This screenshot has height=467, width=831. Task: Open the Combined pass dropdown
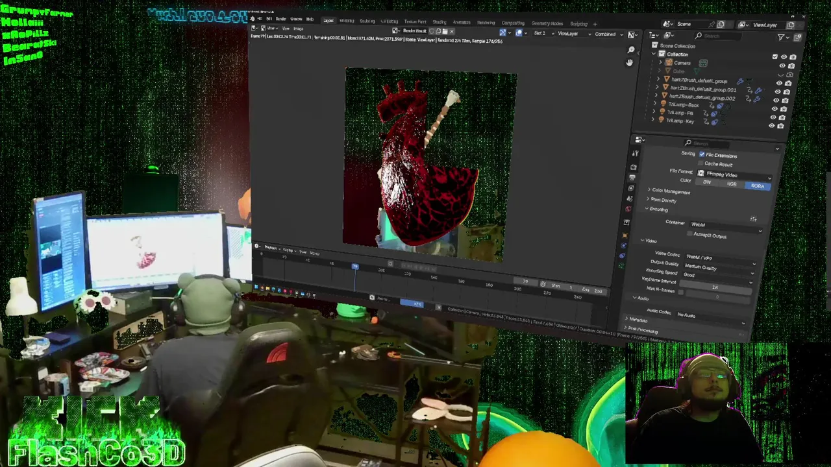[608, 34]
